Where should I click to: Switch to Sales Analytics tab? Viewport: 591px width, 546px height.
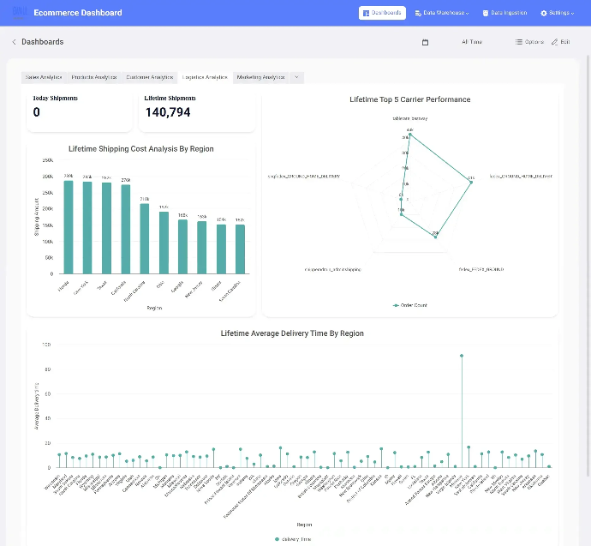pos(44,77)
